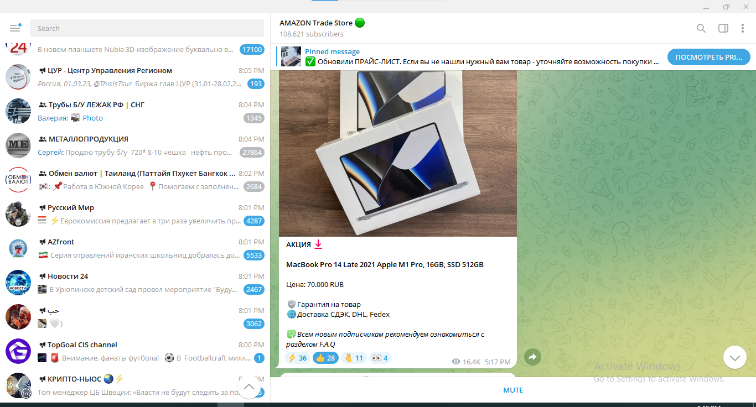Click the MacBook Pro 14 Late 2021 heading
The image size is (756, 407).
385,265
